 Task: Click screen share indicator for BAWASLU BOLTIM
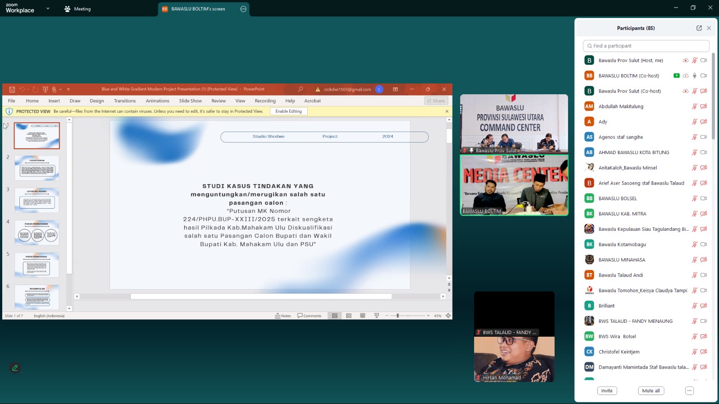click(677, 75)
